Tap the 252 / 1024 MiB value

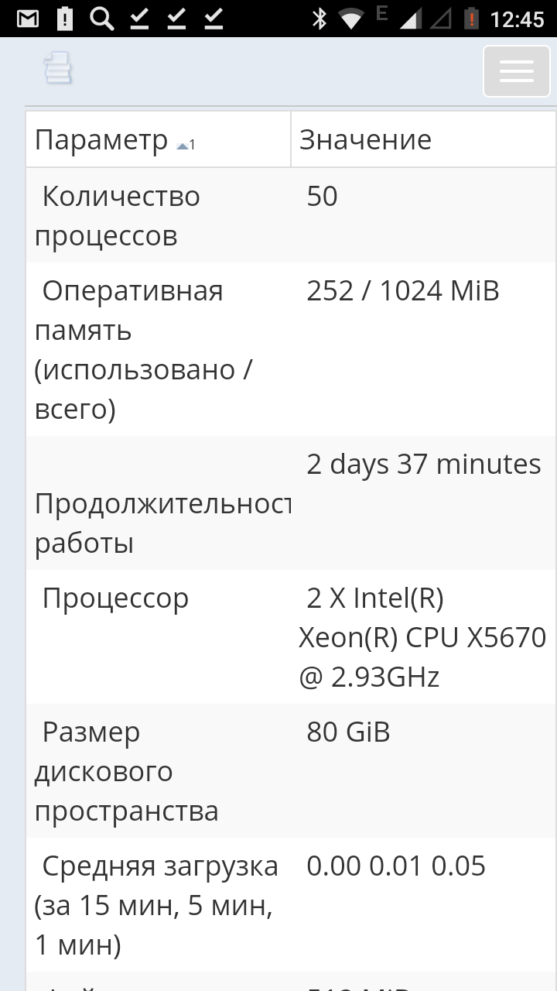403,291
